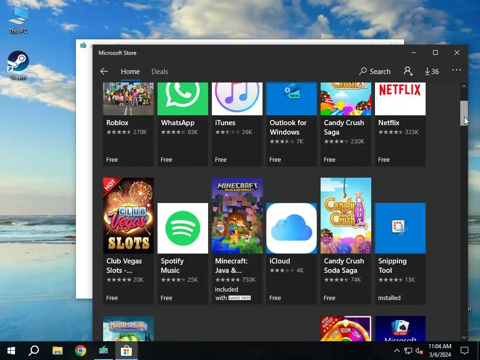480x360 pixels.
Task: Open the Search in Microsoft Store
Action: (375, 71)
